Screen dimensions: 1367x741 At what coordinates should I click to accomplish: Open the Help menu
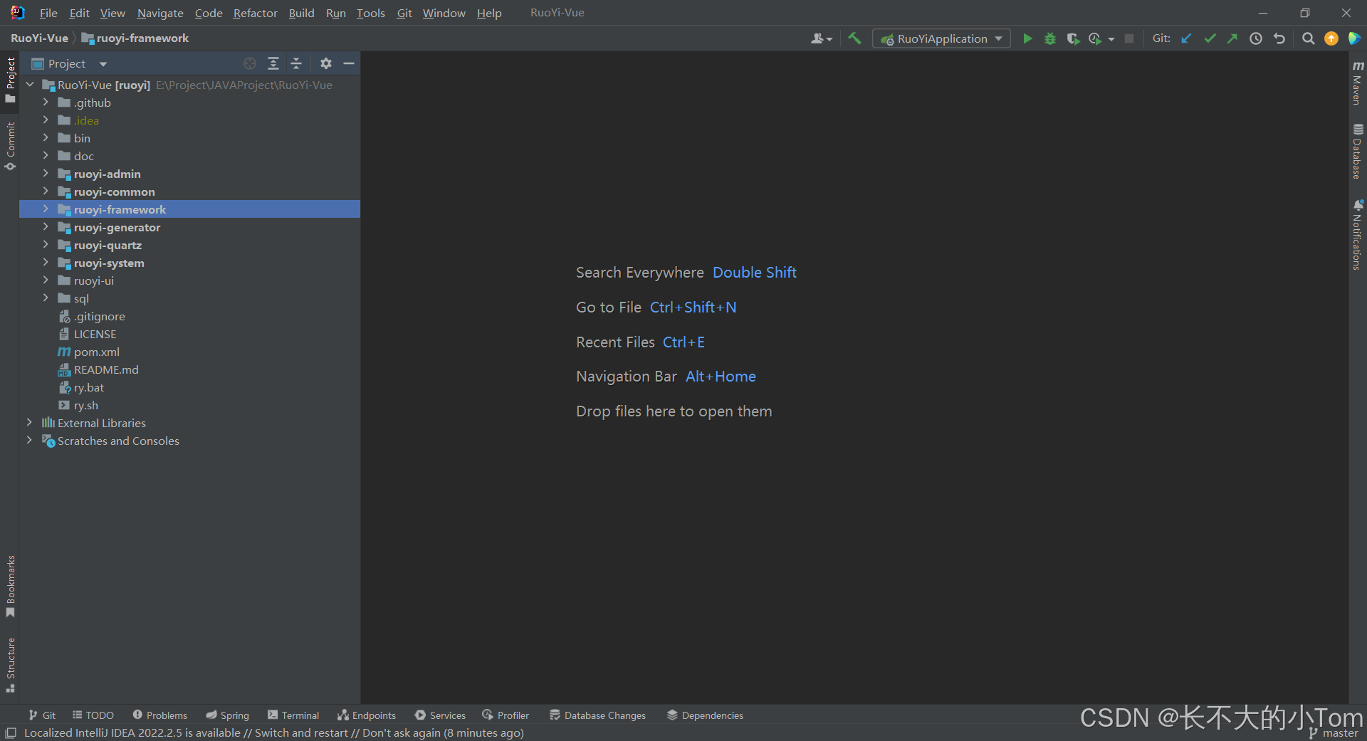489,13
